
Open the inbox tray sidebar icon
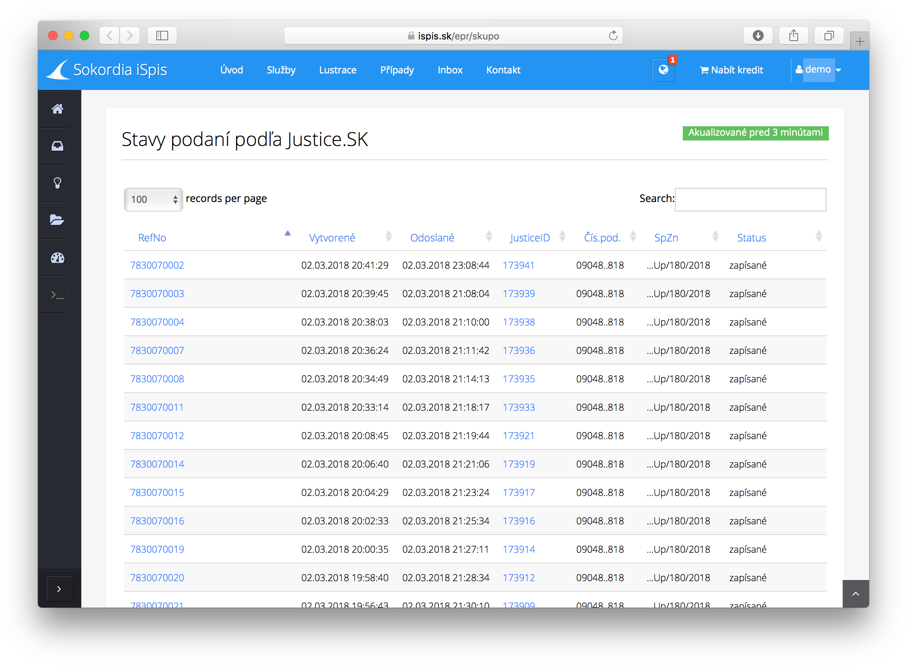(57, 146)
